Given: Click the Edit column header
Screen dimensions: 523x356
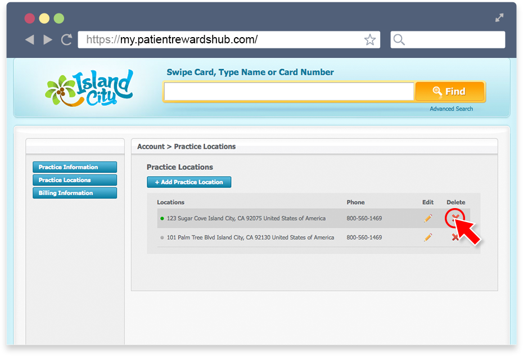Looking at the screenshot, I should [428, 202].
